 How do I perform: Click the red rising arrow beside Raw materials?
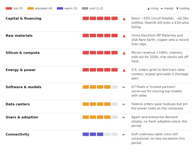(124, 36)
